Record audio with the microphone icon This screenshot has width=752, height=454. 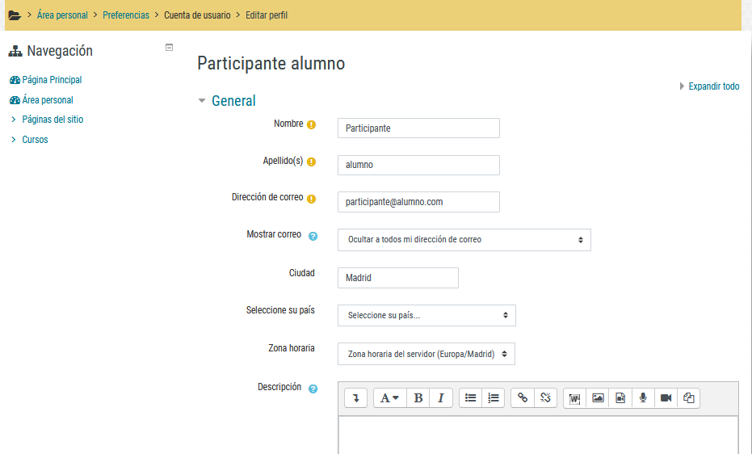643,398
